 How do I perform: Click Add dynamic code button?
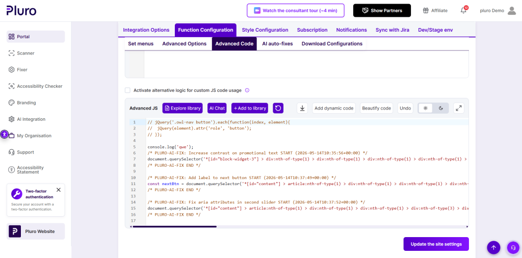(334, 108)
